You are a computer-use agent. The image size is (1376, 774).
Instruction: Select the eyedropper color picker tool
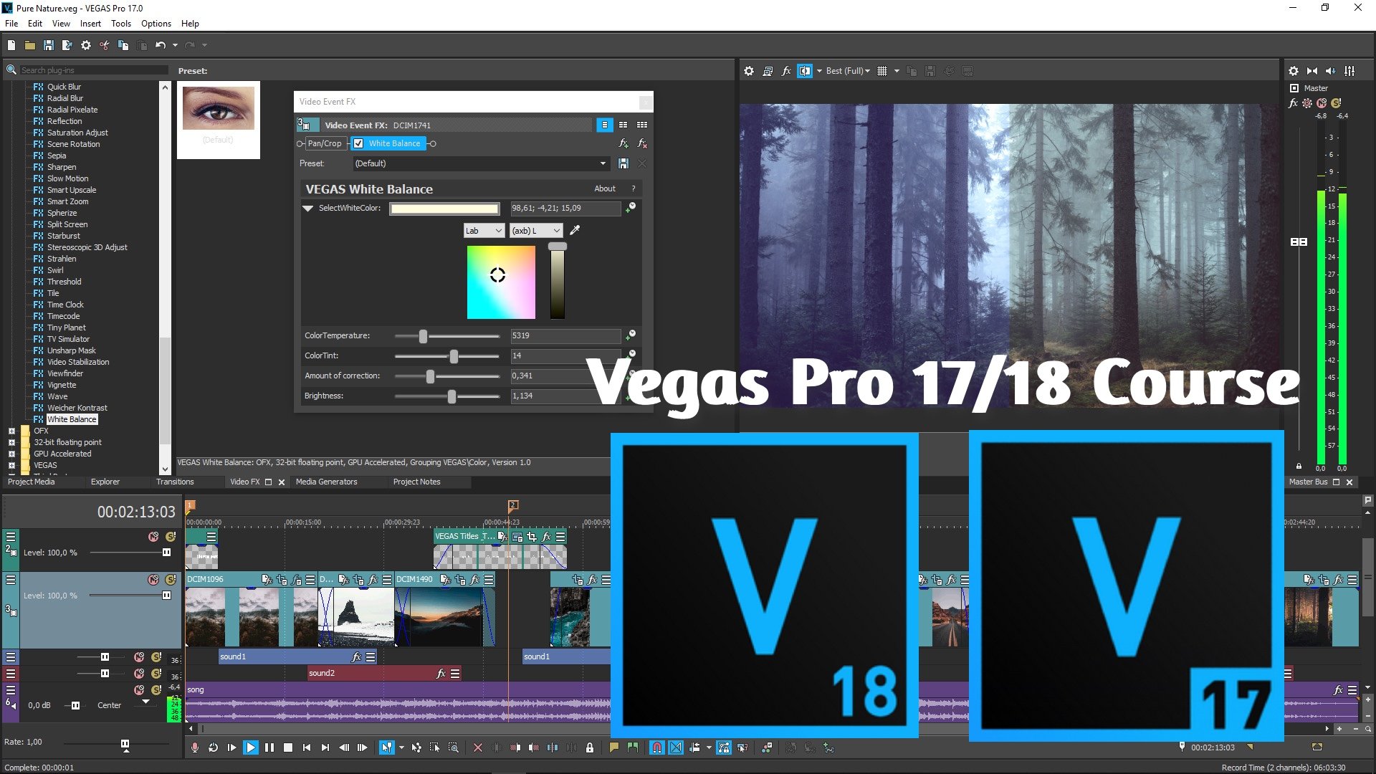575,230
